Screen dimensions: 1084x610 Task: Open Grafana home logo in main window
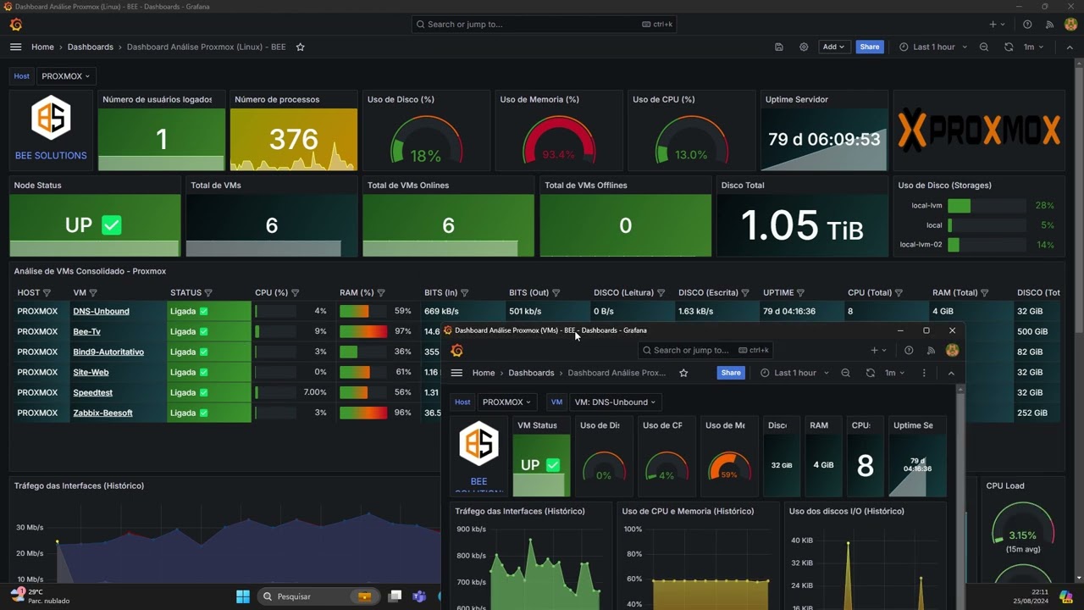16,25
